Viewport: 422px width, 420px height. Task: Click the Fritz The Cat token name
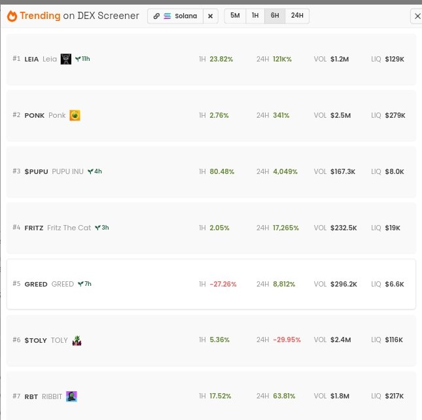[x=69, y=228]
